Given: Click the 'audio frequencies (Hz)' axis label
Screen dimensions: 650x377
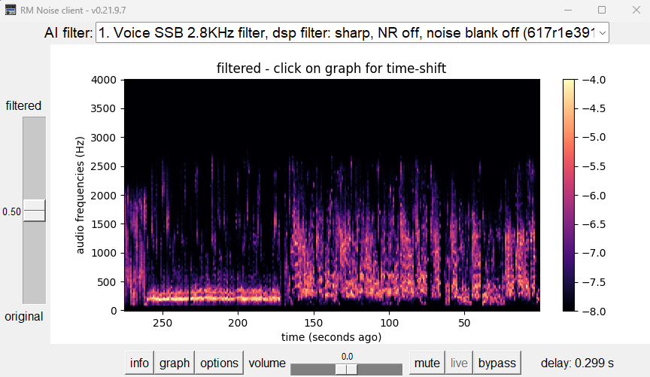Looking at the screenshot, I should point(80,195).
